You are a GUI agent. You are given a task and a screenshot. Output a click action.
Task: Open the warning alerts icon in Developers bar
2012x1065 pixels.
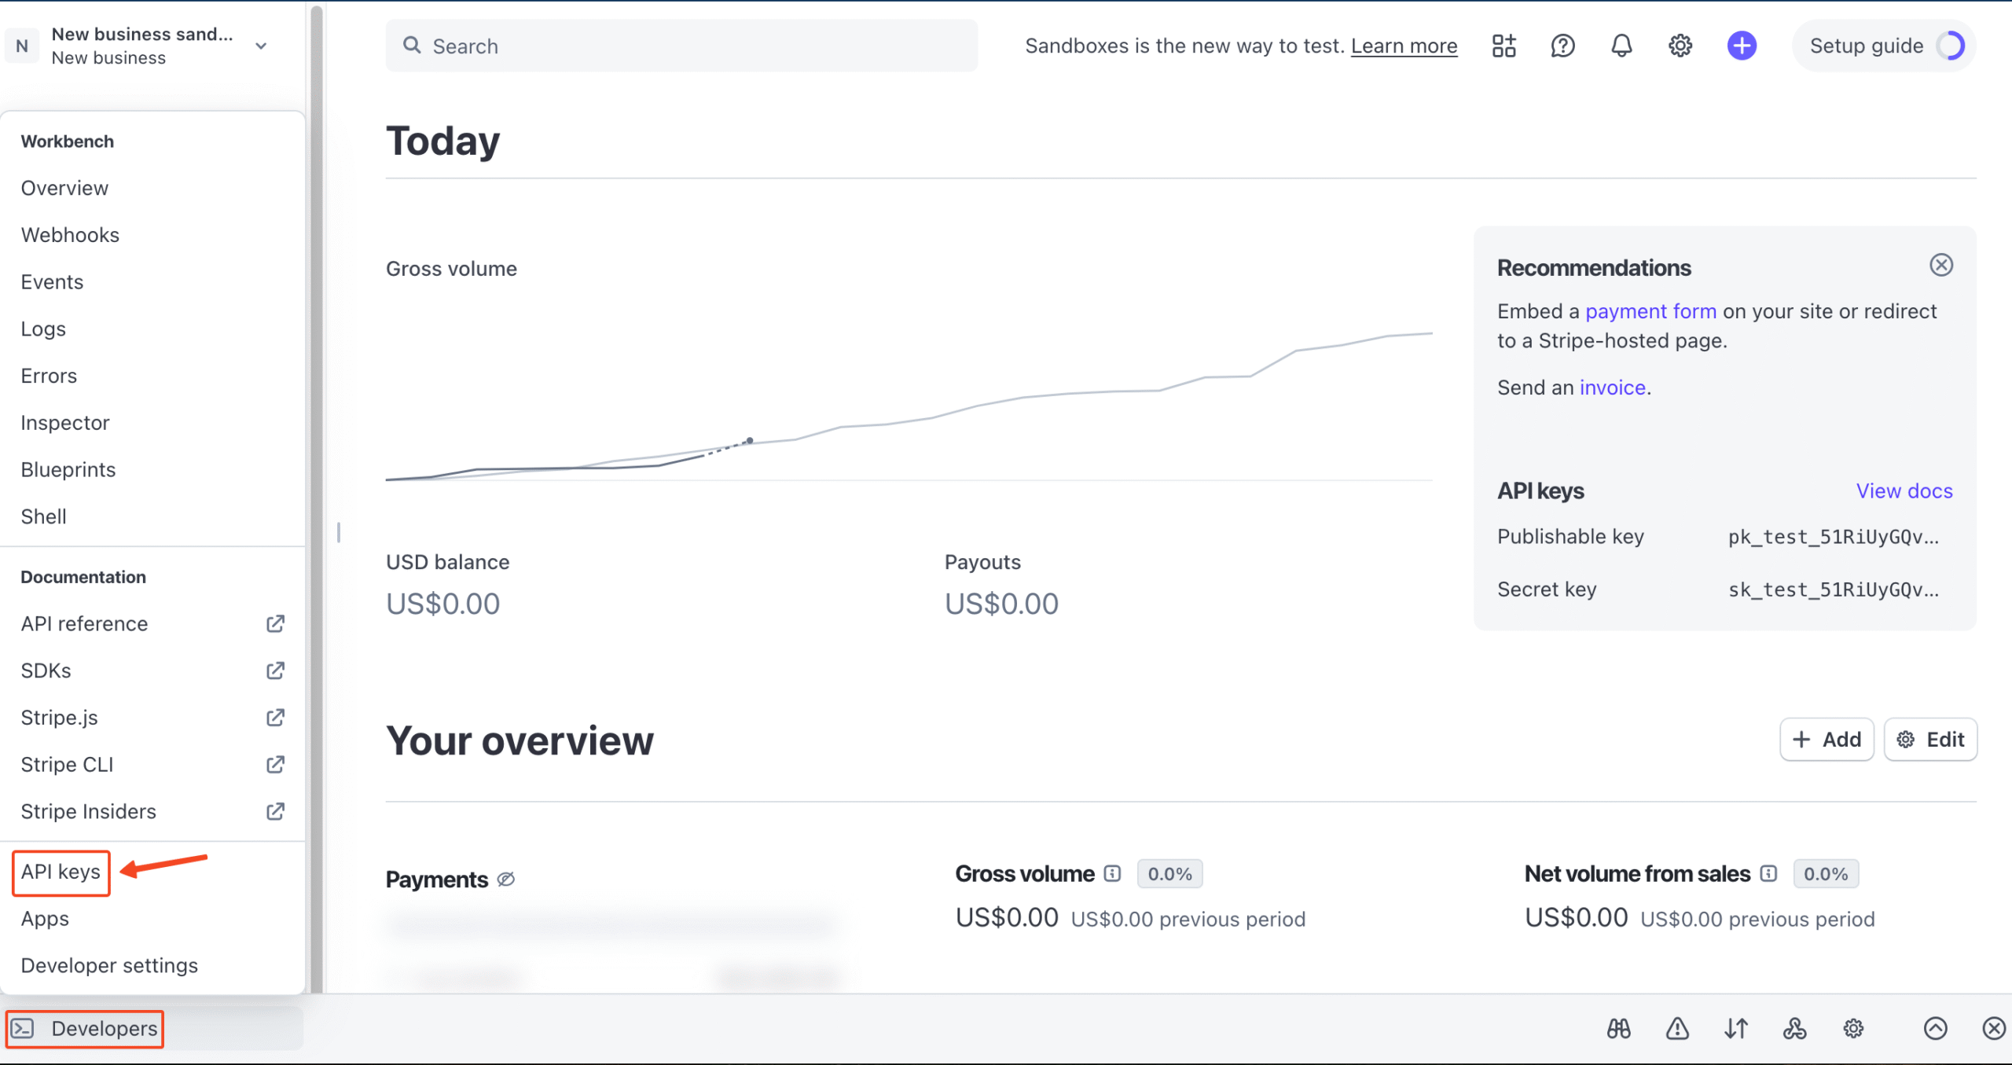pos(1677,1028)
